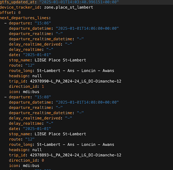Click the second route value "12"
Viewport: 173px width, 170px height.
[x=30, y=139]
